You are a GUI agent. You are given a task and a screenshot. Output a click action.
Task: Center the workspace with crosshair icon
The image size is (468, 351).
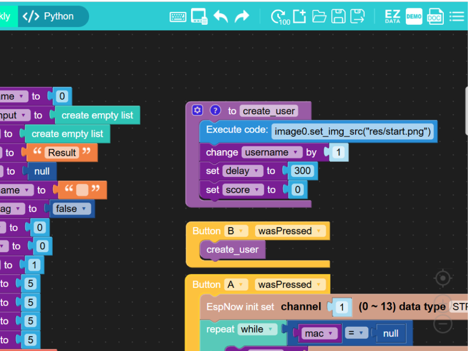[443, 278]
